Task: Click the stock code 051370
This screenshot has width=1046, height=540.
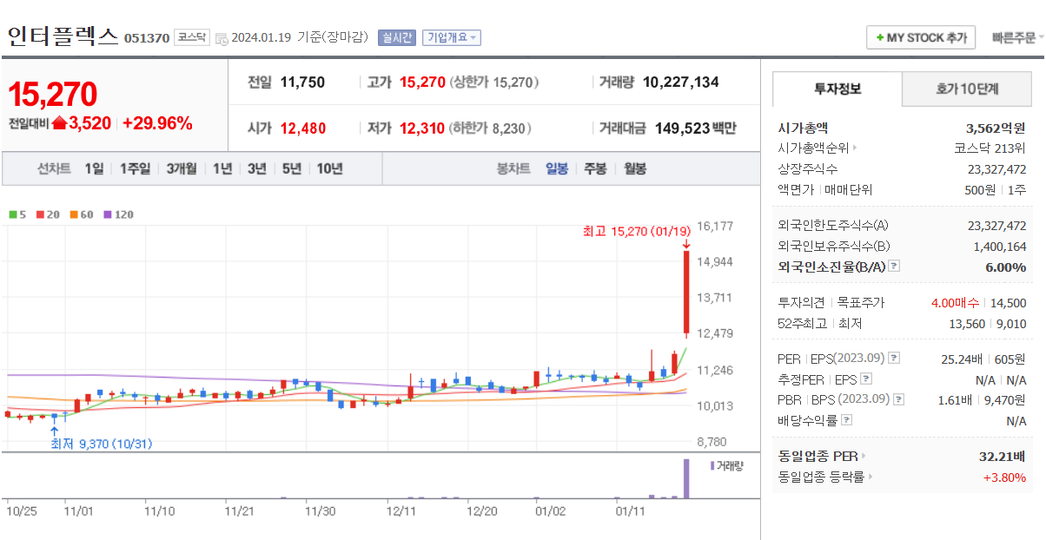Action: click(x=146, y=38)
